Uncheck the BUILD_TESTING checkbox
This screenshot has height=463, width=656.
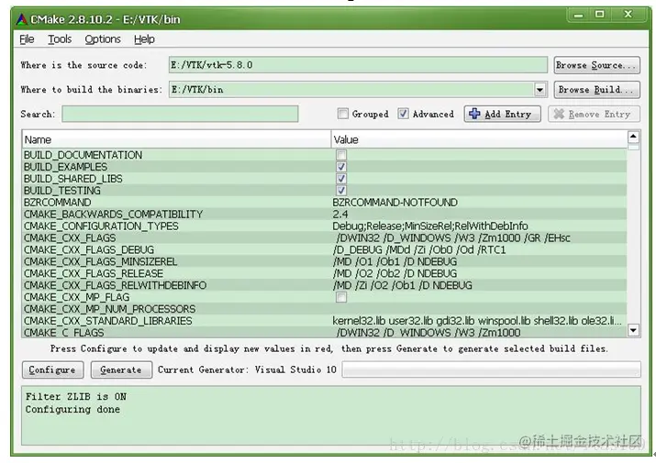[341, 191]
